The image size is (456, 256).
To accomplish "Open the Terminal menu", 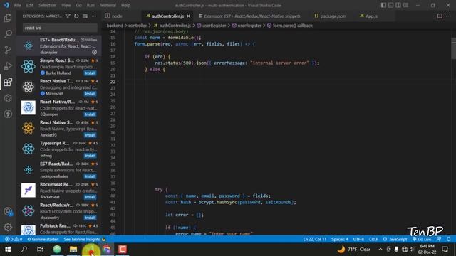I will pyautogui.click(x=108, y=5).
